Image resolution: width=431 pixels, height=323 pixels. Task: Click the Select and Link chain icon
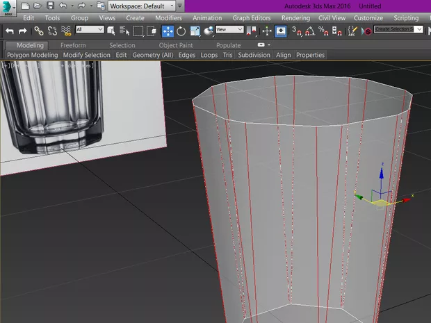40,30
